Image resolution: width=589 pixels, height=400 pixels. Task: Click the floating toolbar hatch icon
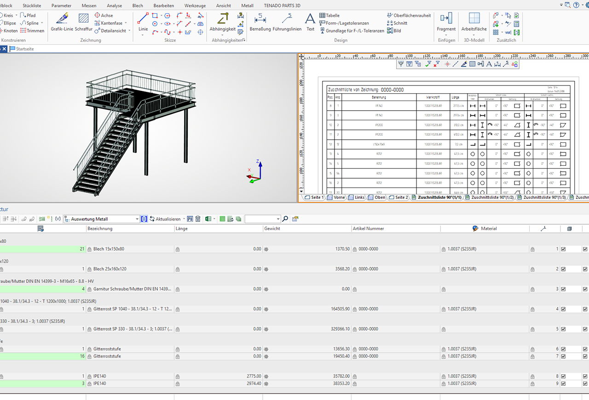[472, 64]
